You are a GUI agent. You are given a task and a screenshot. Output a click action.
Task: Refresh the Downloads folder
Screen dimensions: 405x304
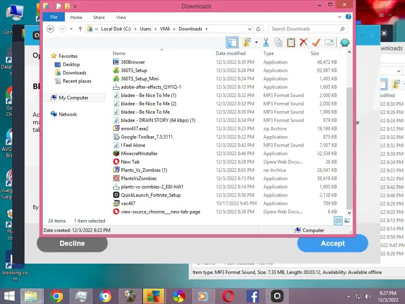click(x=258, y=29)
